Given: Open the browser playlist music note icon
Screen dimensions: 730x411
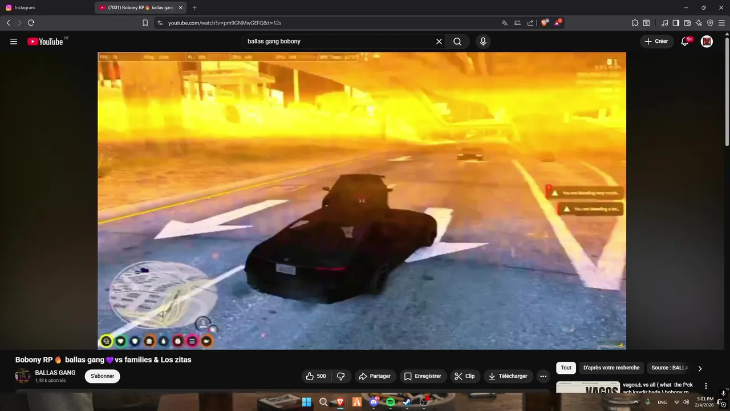Looking at the screenshot, I should coord(664,23).
